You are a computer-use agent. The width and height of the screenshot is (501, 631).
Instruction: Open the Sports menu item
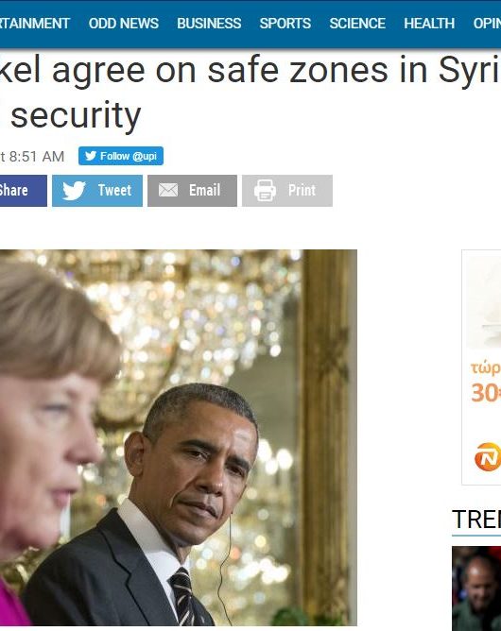(x=285, y=24)
